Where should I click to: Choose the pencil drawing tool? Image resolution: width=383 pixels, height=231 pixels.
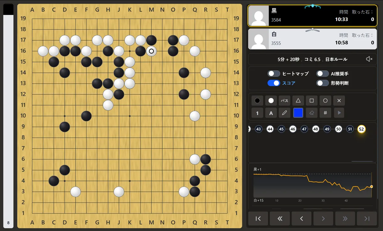coord(285,113)
